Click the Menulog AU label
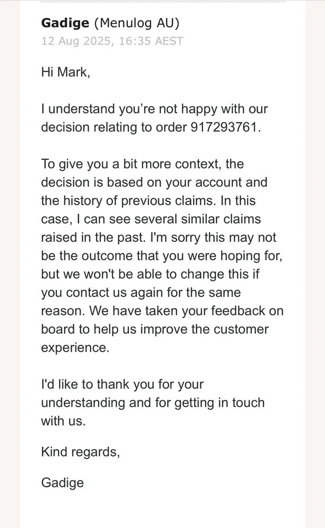325x528 pixels. 137,23
